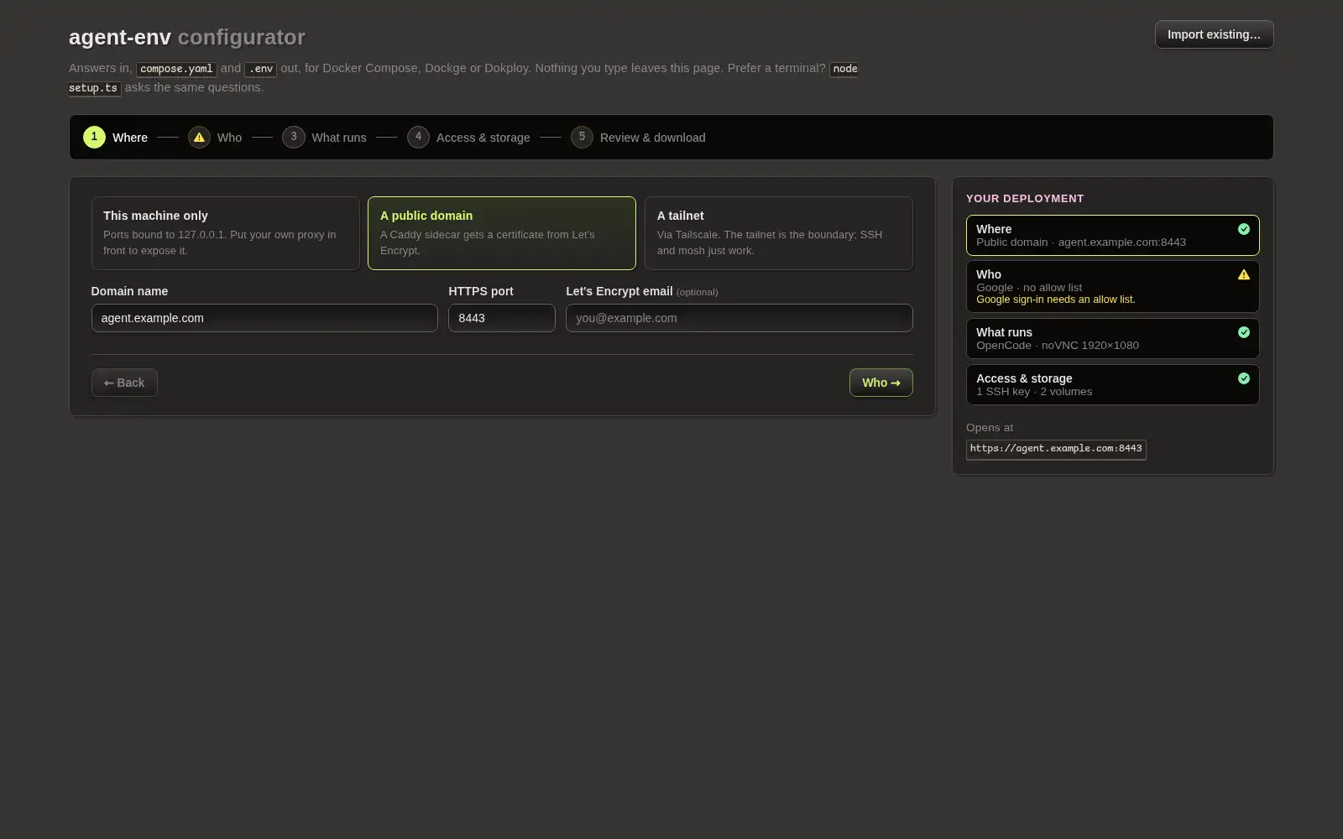Focus the HTTPS port field
Viewport: 1343px width, 839px height.
click(x=501, y=318)
